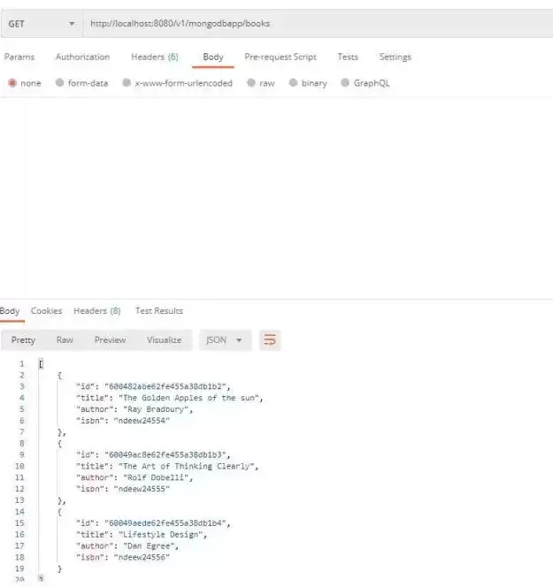The image size is (553, 587).
Task: Select the response Body tab
Action: point(10,310)
